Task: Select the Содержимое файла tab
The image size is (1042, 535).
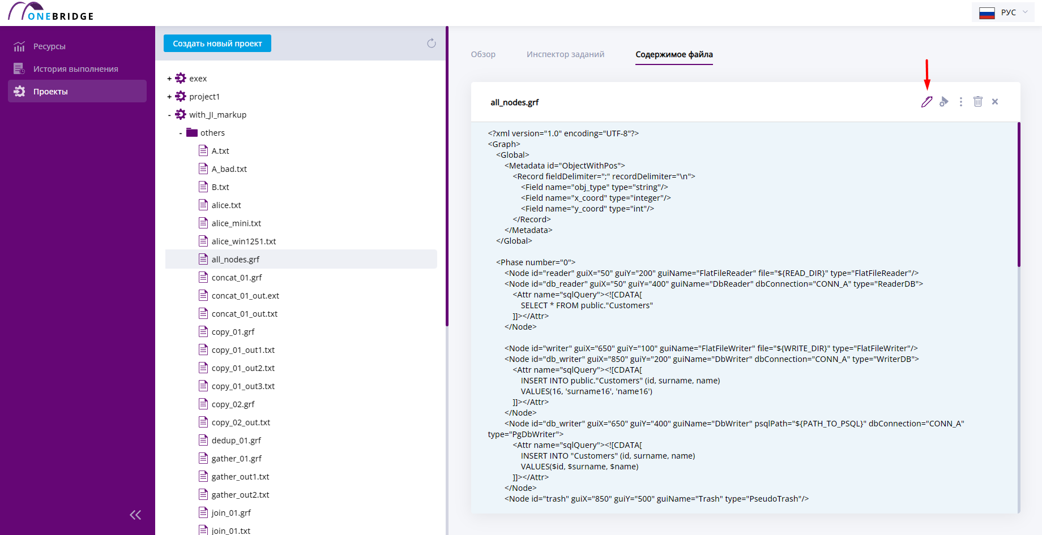Action: (674, 54)
